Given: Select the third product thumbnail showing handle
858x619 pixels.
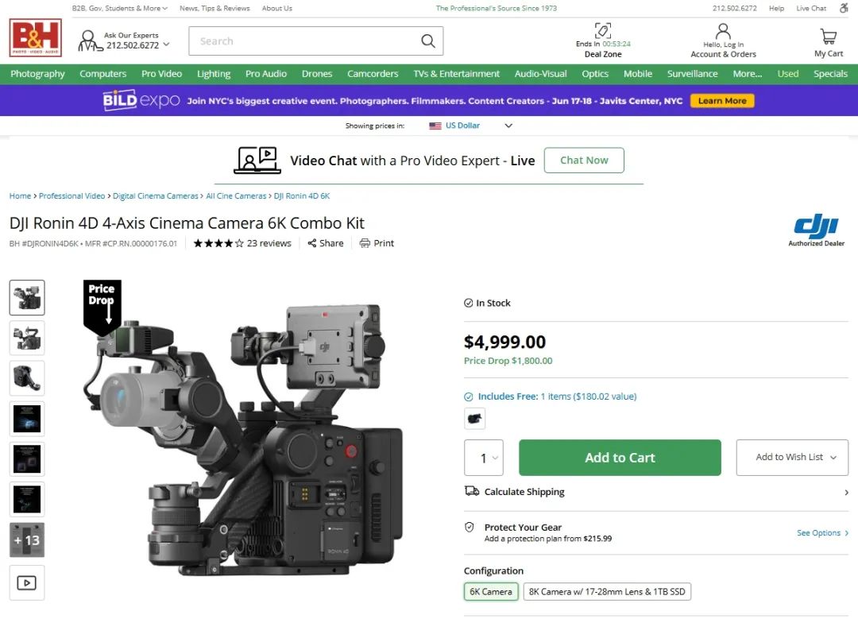Looking at the screenshot, I should click(27, 378).
